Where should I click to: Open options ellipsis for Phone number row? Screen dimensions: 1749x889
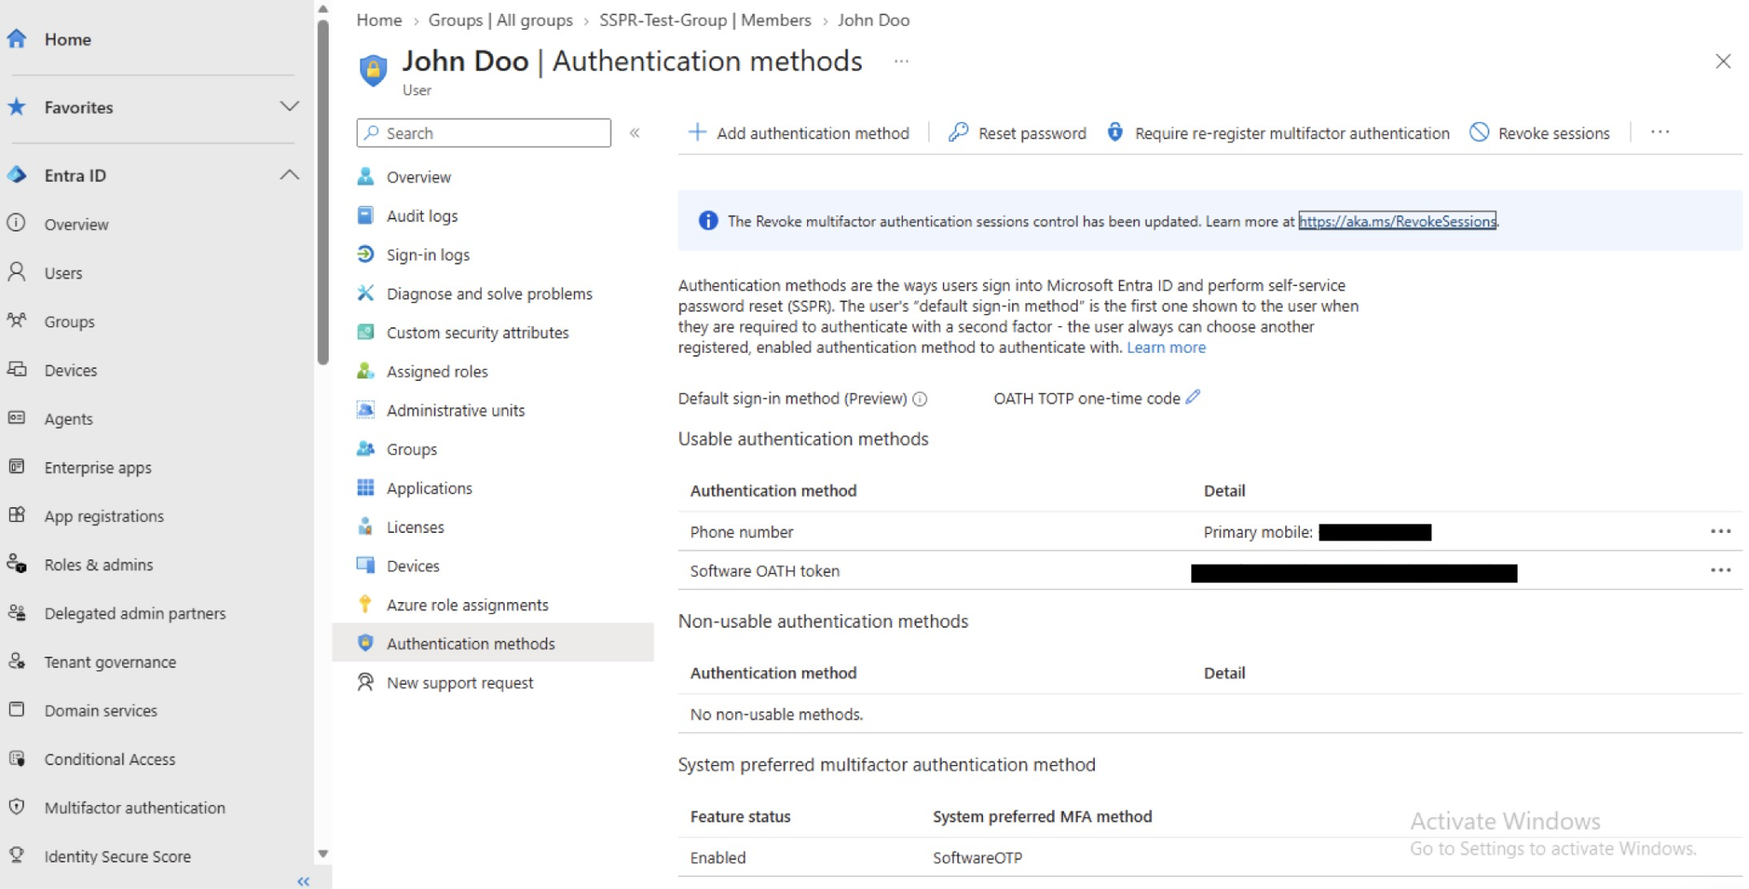[1720, 531]
